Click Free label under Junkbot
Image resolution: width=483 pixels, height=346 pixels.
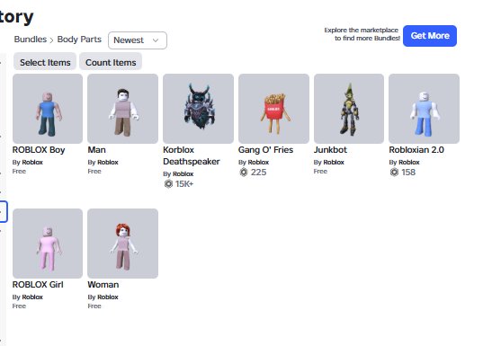(x=320, y=172)
